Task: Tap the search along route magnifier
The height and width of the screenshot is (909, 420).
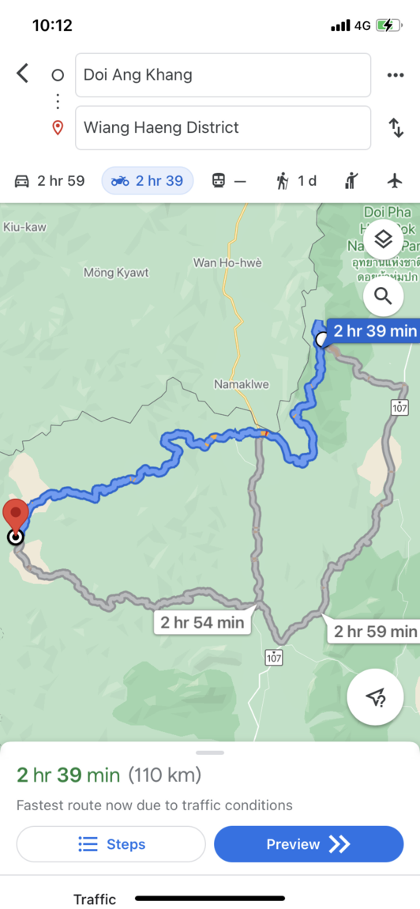Action: (384, 296)
